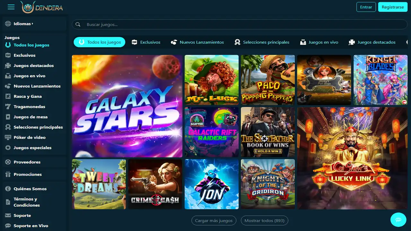The width and height of the screenshot is (411, 231).
Task: Open the Juegos destacados tab
Action: [x=372, y=42]
